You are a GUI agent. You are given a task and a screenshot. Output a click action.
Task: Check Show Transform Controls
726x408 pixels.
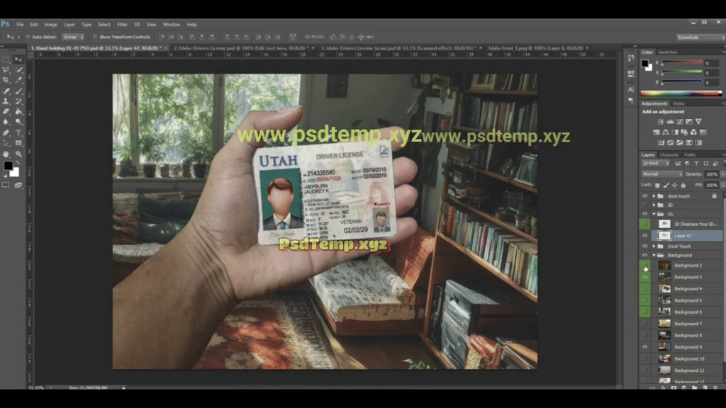95,37
